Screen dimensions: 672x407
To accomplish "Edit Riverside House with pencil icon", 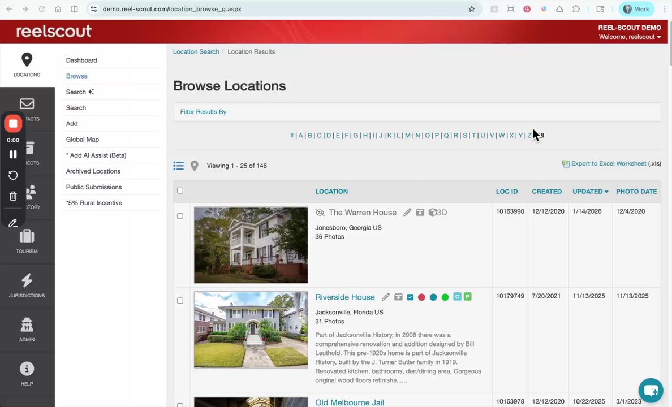I will click(x=386, y=297).
